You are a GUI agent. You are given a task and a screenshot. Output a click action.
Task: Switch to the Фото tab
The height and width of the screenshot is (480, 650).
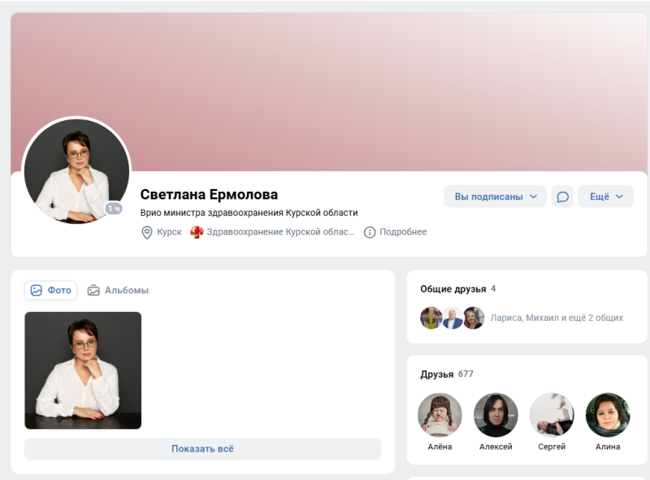click(x=51, y=290)
